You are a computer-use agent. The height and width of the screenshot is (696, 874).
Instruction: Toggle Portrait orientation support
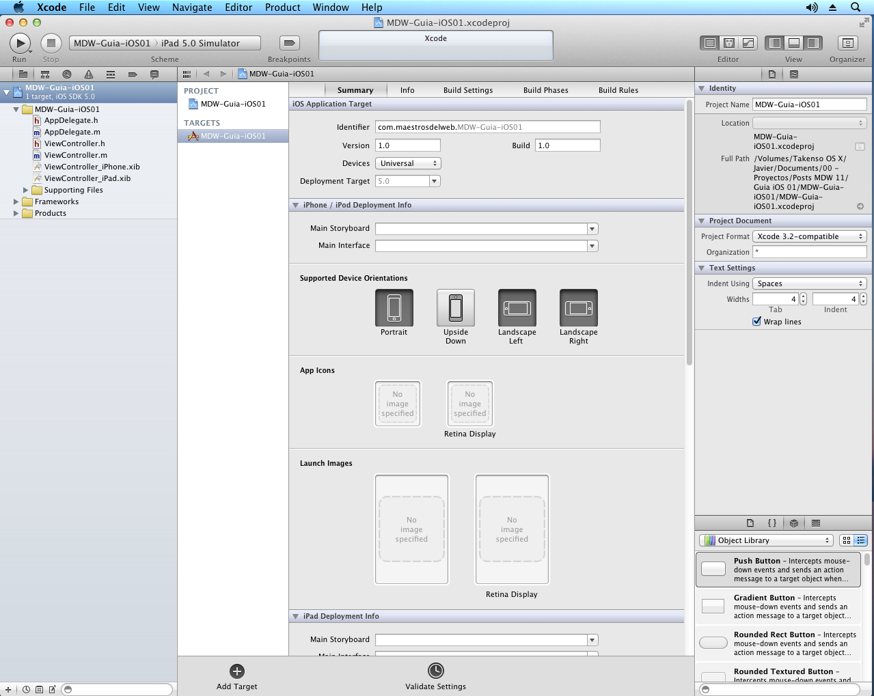[394, 307]
